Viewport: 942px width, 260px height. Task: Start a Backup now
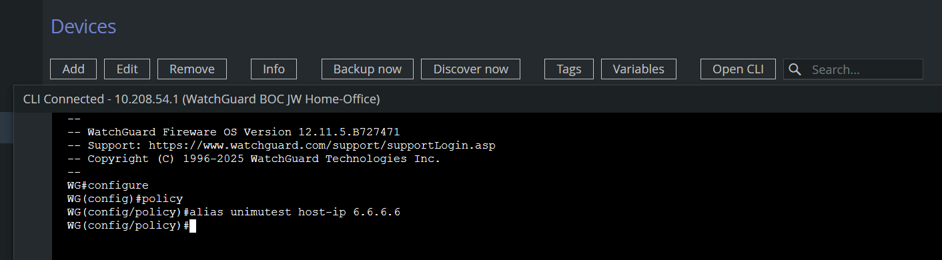tap(368, 69)
